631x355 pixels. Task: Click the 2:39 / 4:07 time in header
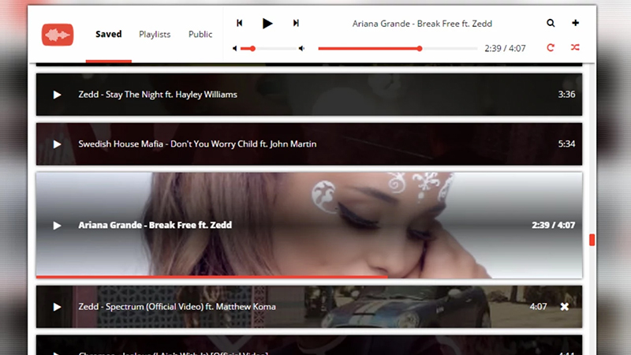point(505,48)
